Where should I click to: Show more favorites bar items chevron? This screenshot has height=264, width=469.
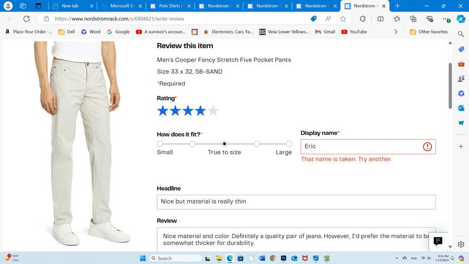[396, 32]
